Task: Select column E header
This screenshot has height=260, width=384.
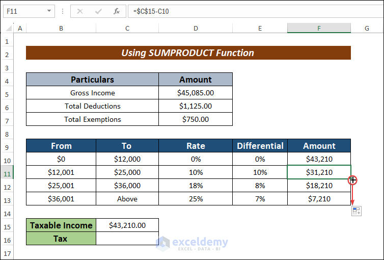Action: (x=260, y=28)
